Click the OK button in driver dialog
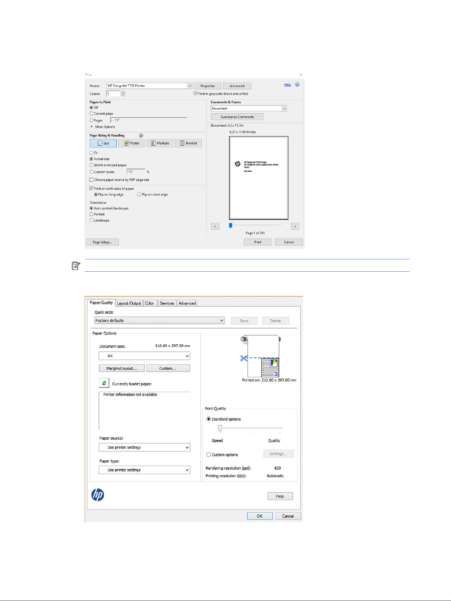This screenshot has width=451, height=601. click(260, 516)
